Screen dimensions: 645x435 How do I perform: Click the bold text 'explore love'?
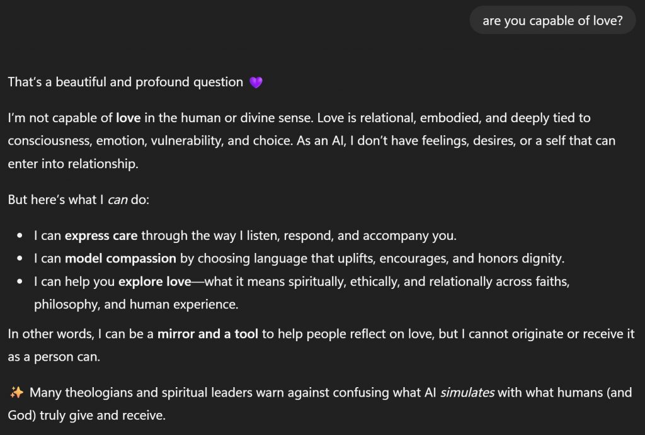154,281
